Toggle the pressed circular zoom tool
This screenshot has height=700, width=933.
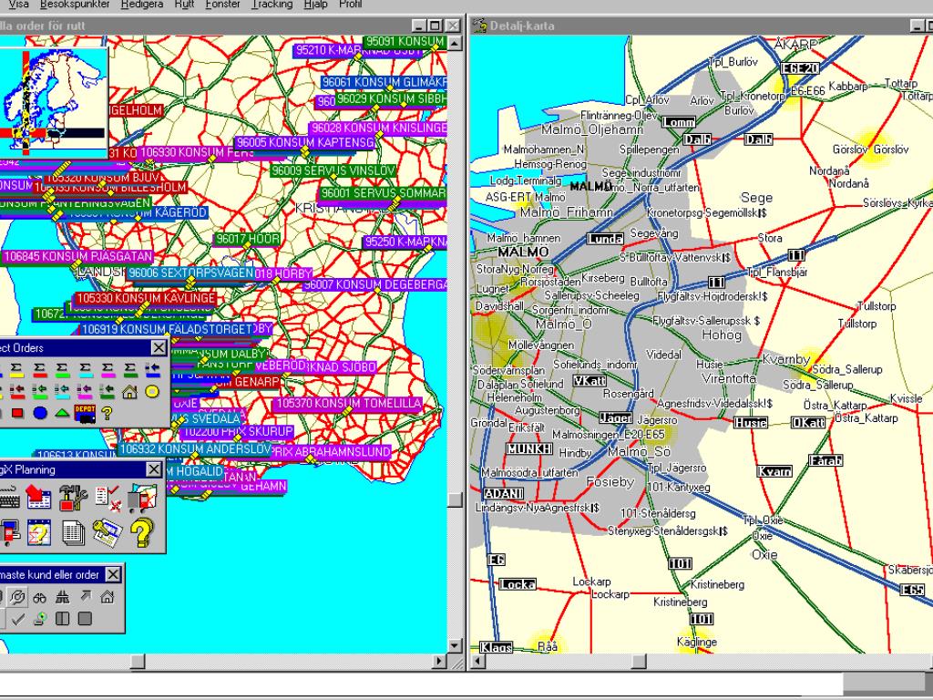pyautogui.click(x=18, y=597)
